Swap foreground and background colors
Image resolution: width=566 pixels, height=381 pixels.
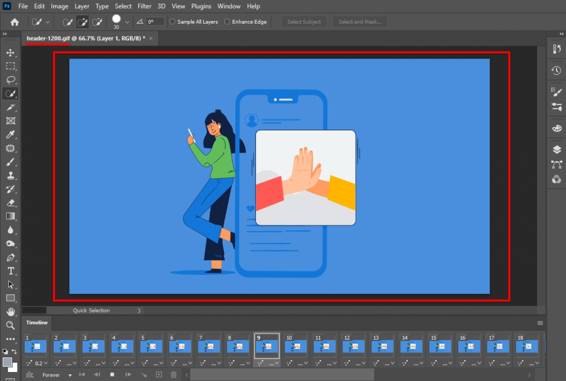pyautogui.click(x=13, y=351)
